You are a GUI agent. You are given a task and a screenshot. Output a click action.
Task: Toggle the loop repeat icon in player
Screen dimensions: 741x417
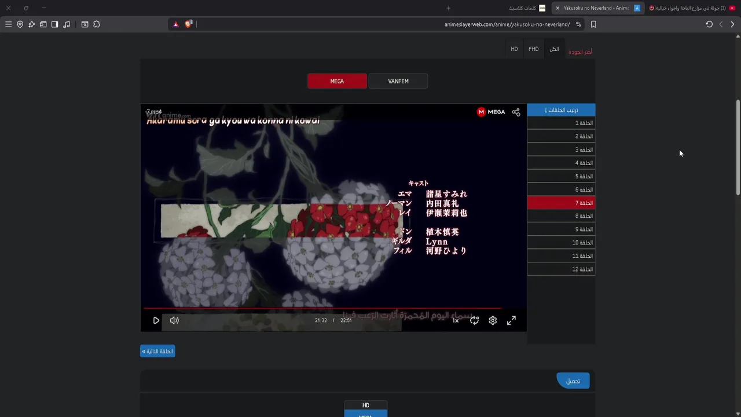coord(474,320)
